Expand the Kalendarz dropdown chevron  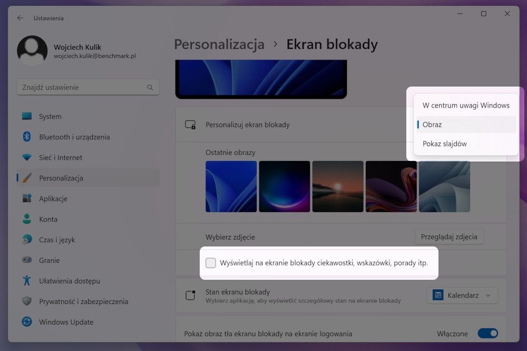488,296
